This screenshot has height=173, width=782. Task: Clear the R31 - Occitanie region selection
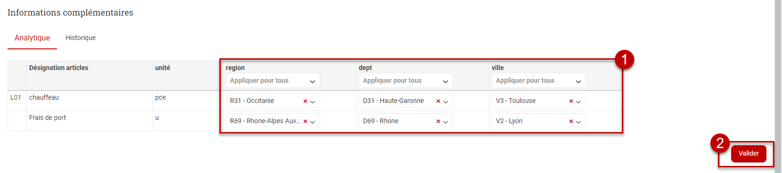point(305,101)
